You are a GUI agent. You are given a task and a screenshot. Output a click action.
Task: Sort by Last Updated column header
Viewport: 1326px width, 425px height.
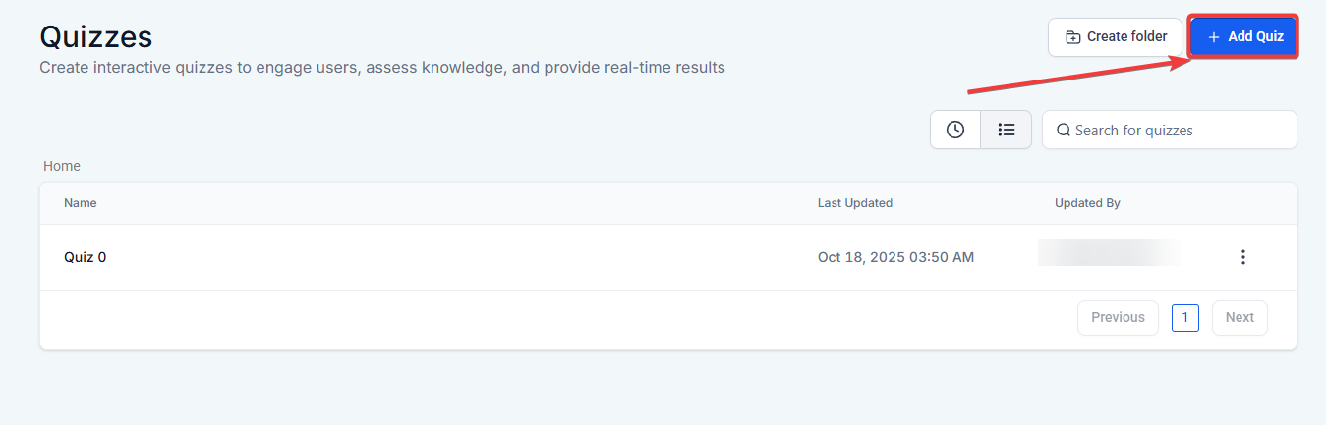tap(854, 203)
